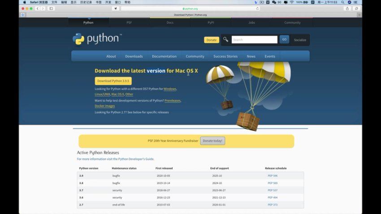Go back with Safari's back arrow
The height and width of the screenshot is (214, 381).
click(x=37, y=9)
